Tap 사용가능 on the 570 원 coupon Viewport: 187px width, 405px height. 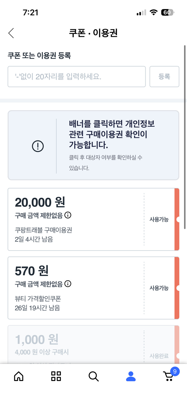[x=159, y=288]
